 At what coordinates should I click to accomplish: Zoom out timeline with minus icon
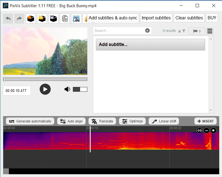click(x=206, y=130)
